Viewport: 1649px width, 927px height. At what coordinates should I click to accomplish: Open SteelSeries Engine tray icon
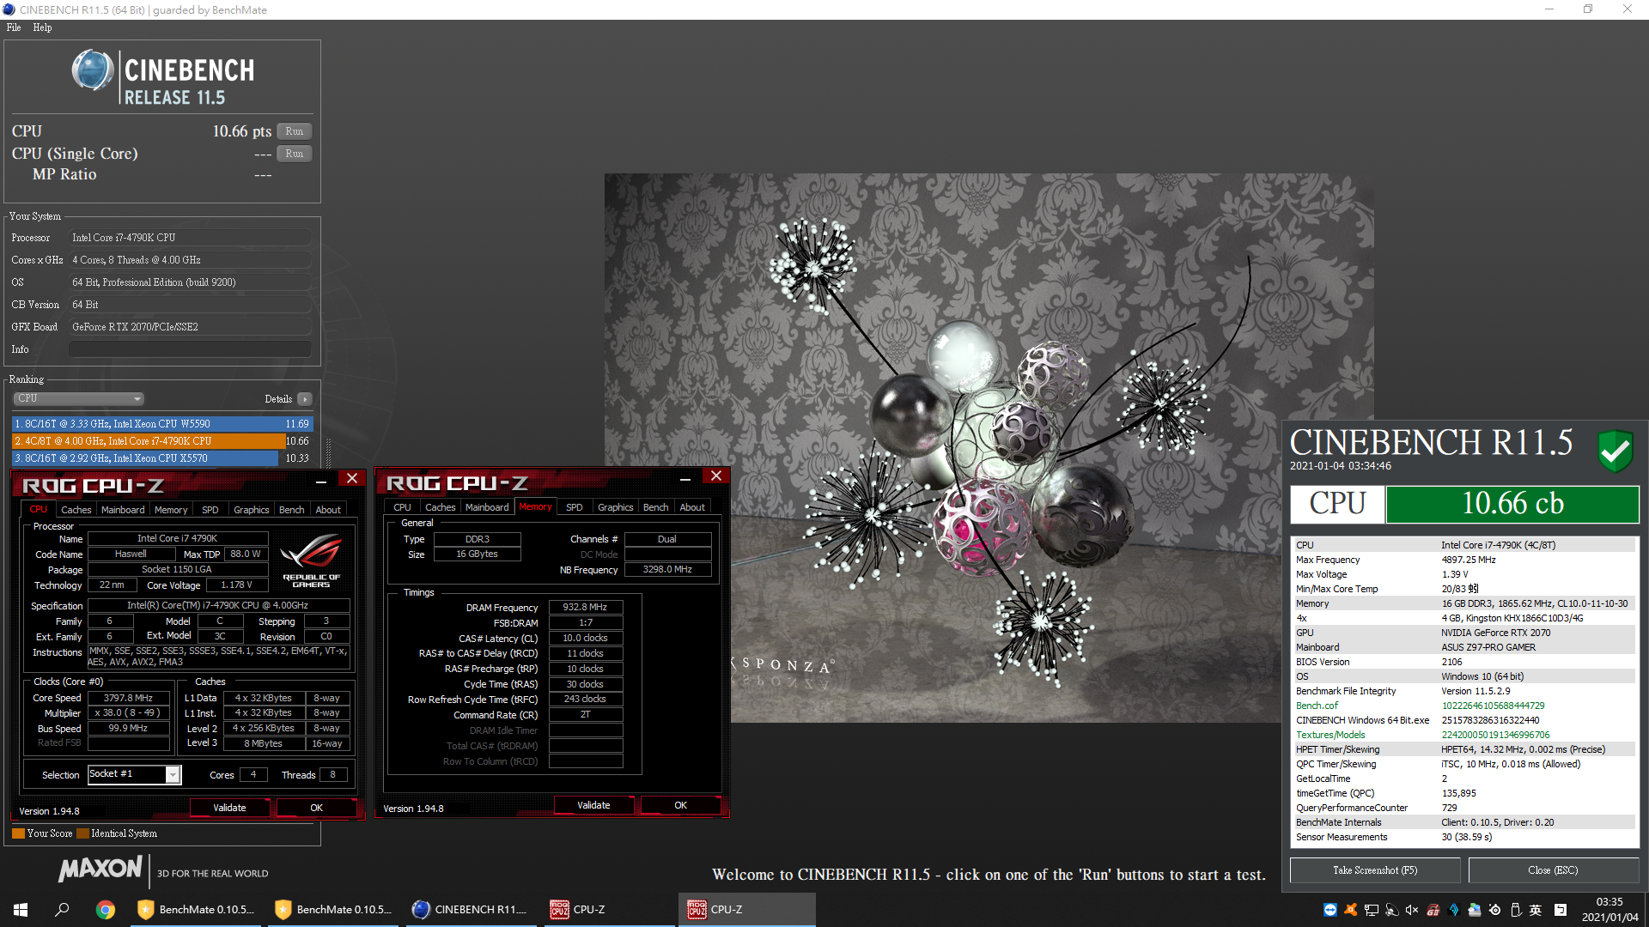click(x=1495, y=910)
